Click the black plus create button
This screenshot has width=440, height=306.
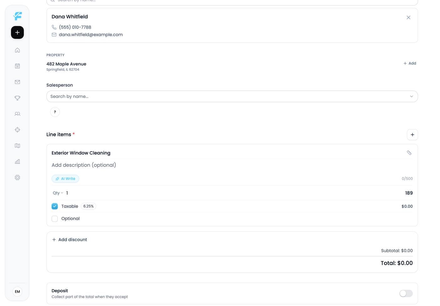(17, 32)
